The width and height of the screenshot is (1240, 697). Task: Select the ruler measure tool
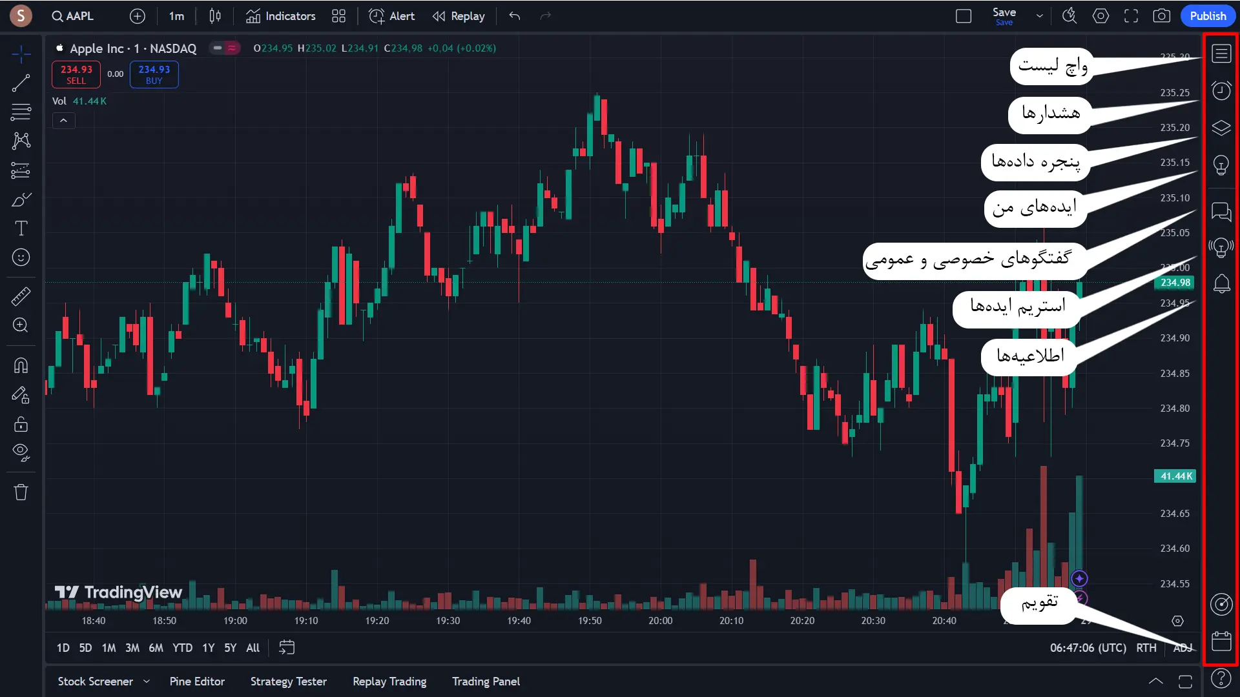21,296
